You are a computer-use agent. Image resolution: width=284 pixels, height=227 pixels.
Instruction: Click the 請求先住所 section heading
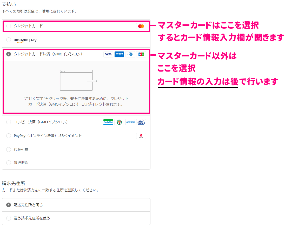[14, 184]
